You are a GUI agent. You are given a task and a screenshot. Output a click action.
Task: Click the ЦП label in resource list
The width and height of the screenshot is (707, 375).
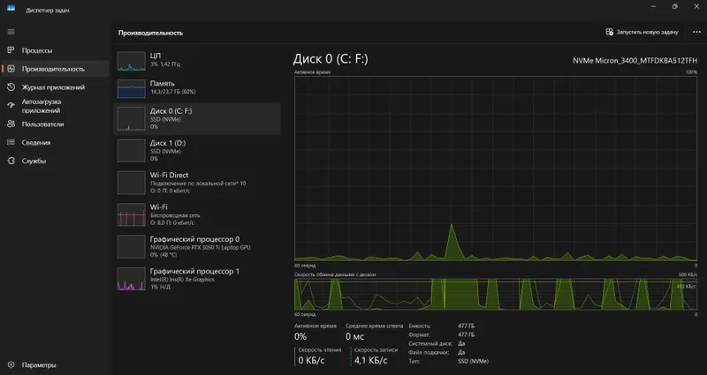(156, 56)
